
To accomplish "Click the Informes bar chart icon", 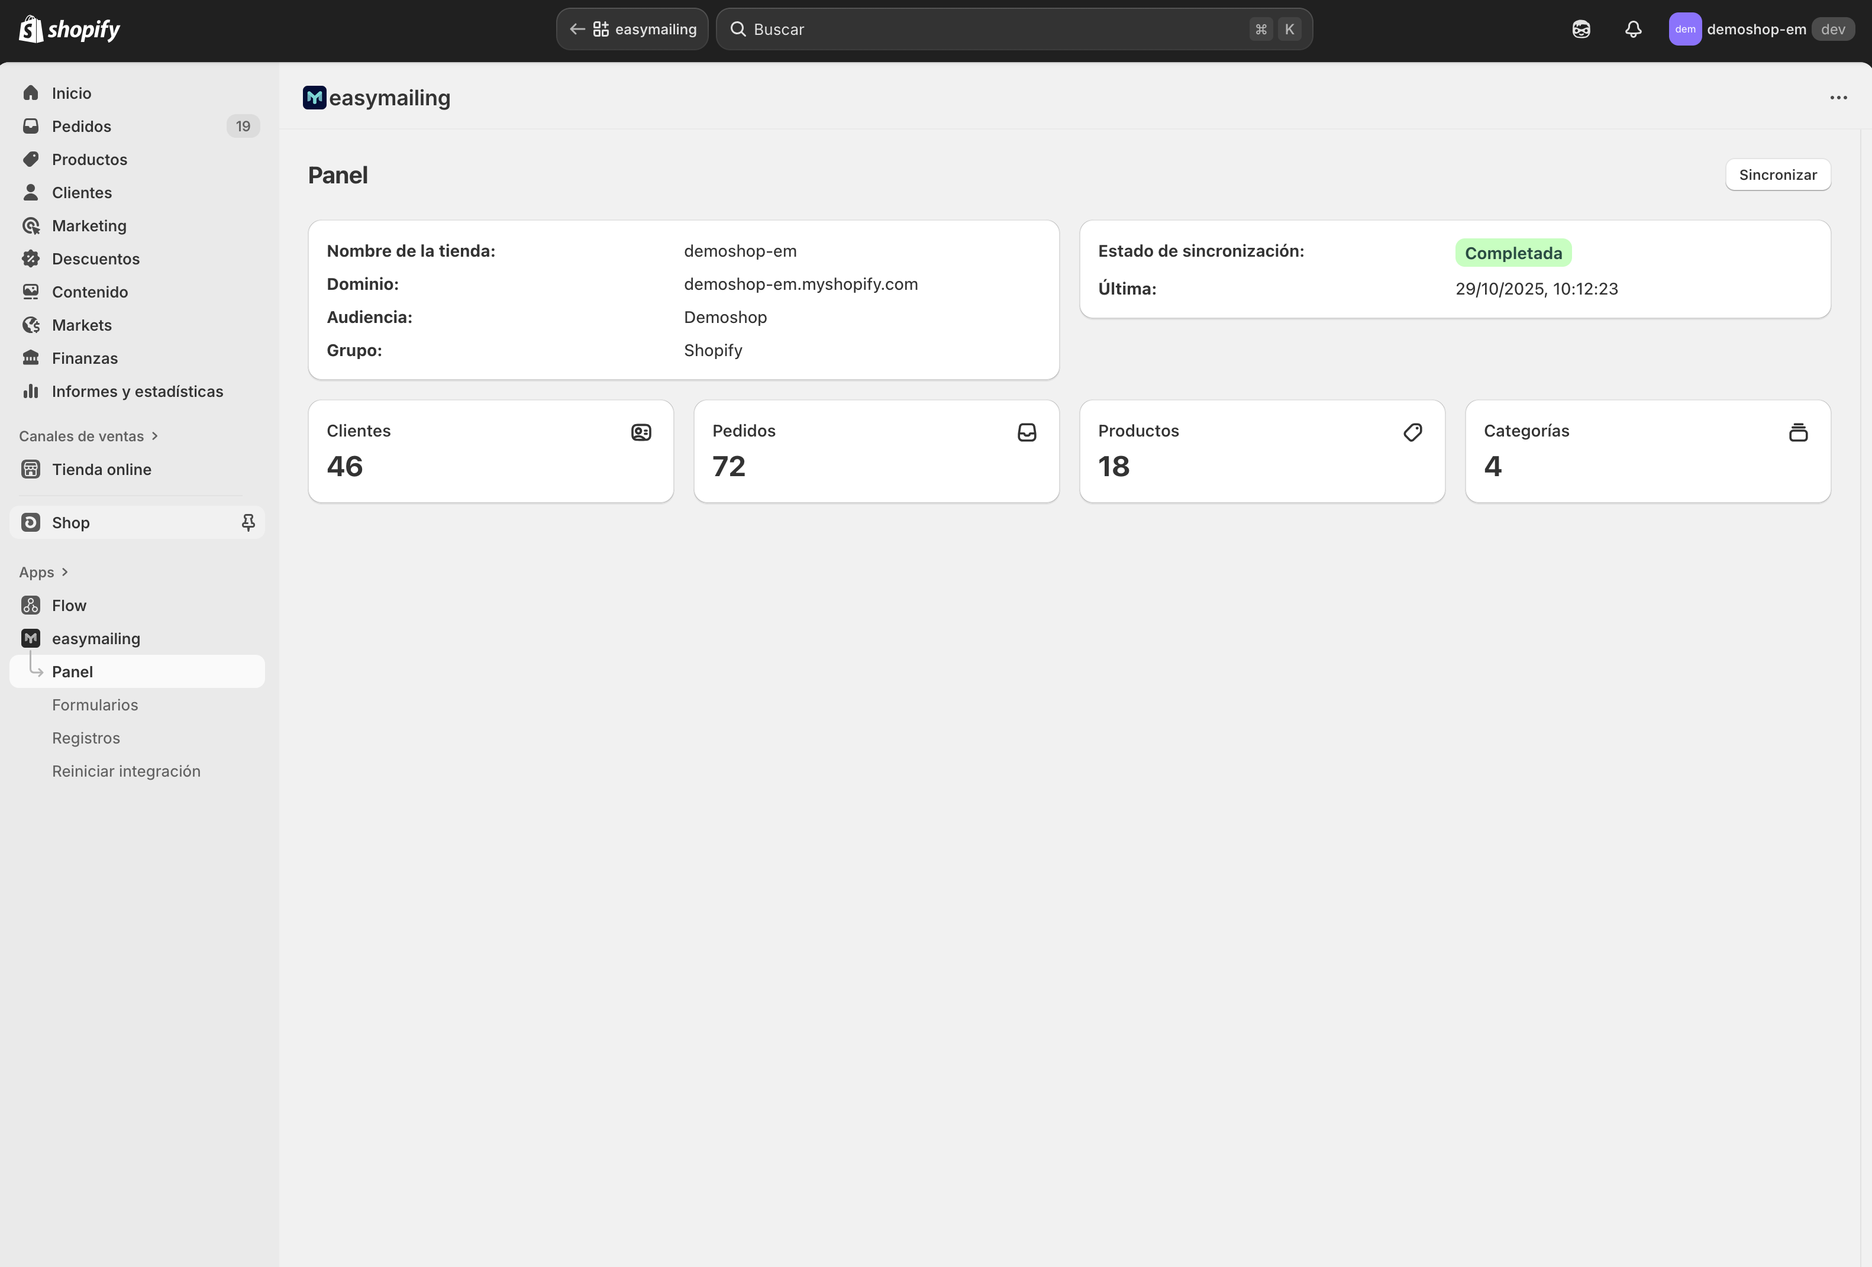I will pyautogui.click(x=31, y=390).
